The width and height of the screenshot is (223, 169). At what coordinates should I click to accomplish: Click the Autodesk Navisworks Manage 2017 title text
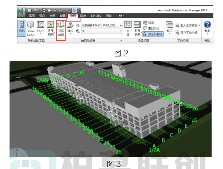point(183,10)
